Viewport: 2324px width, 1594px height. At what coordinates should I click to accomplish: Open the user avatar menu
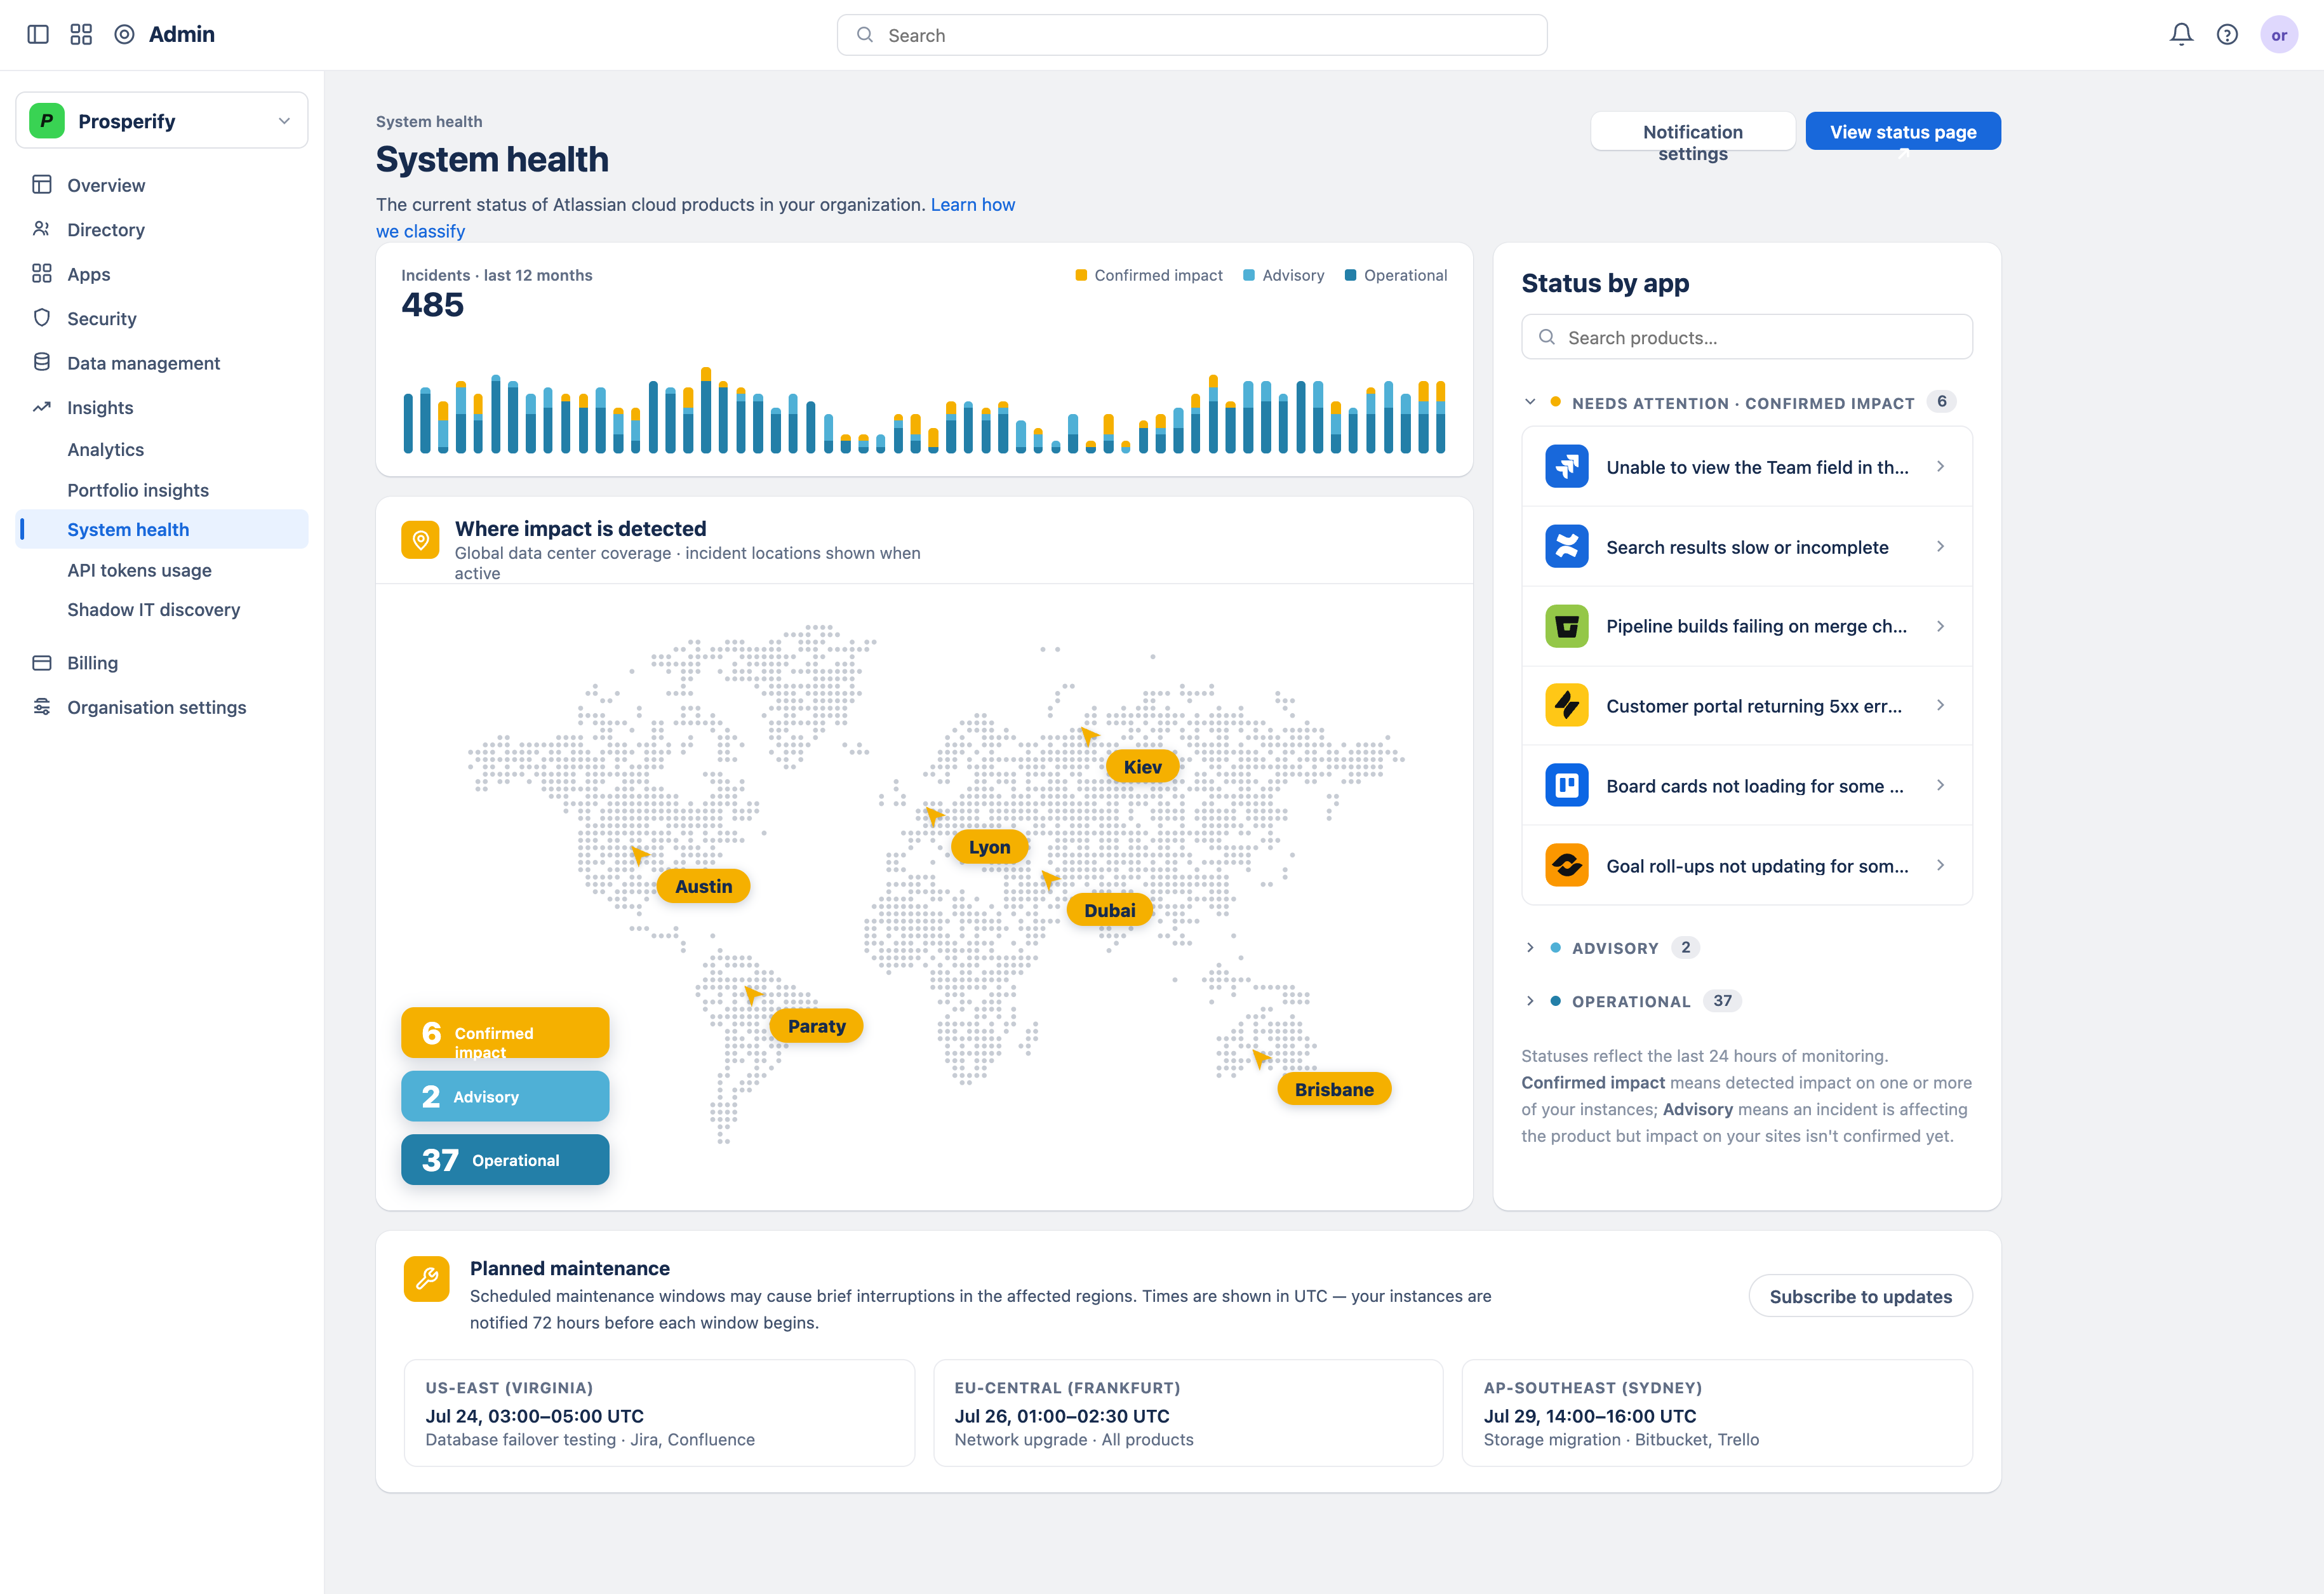tap(2279, 34)
